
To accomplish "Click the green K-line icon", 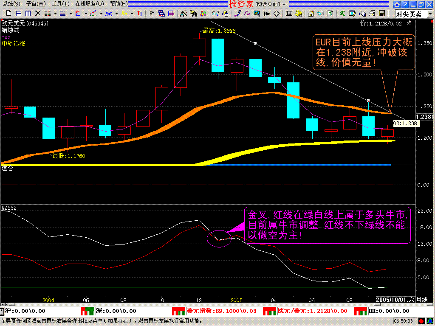I will pyautogui.click(x=343, y=13).
